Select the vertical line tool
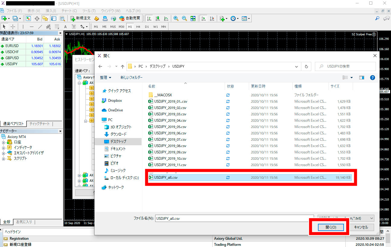The image size is (391, 247). (23, 27)
